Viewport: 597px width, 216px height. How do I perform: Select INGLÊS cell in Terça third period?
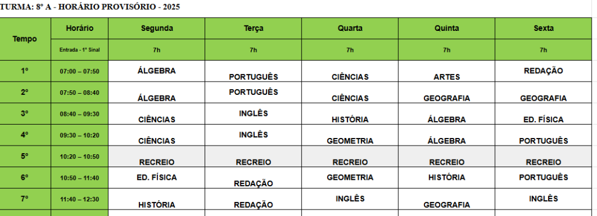(x=253, y=114)
